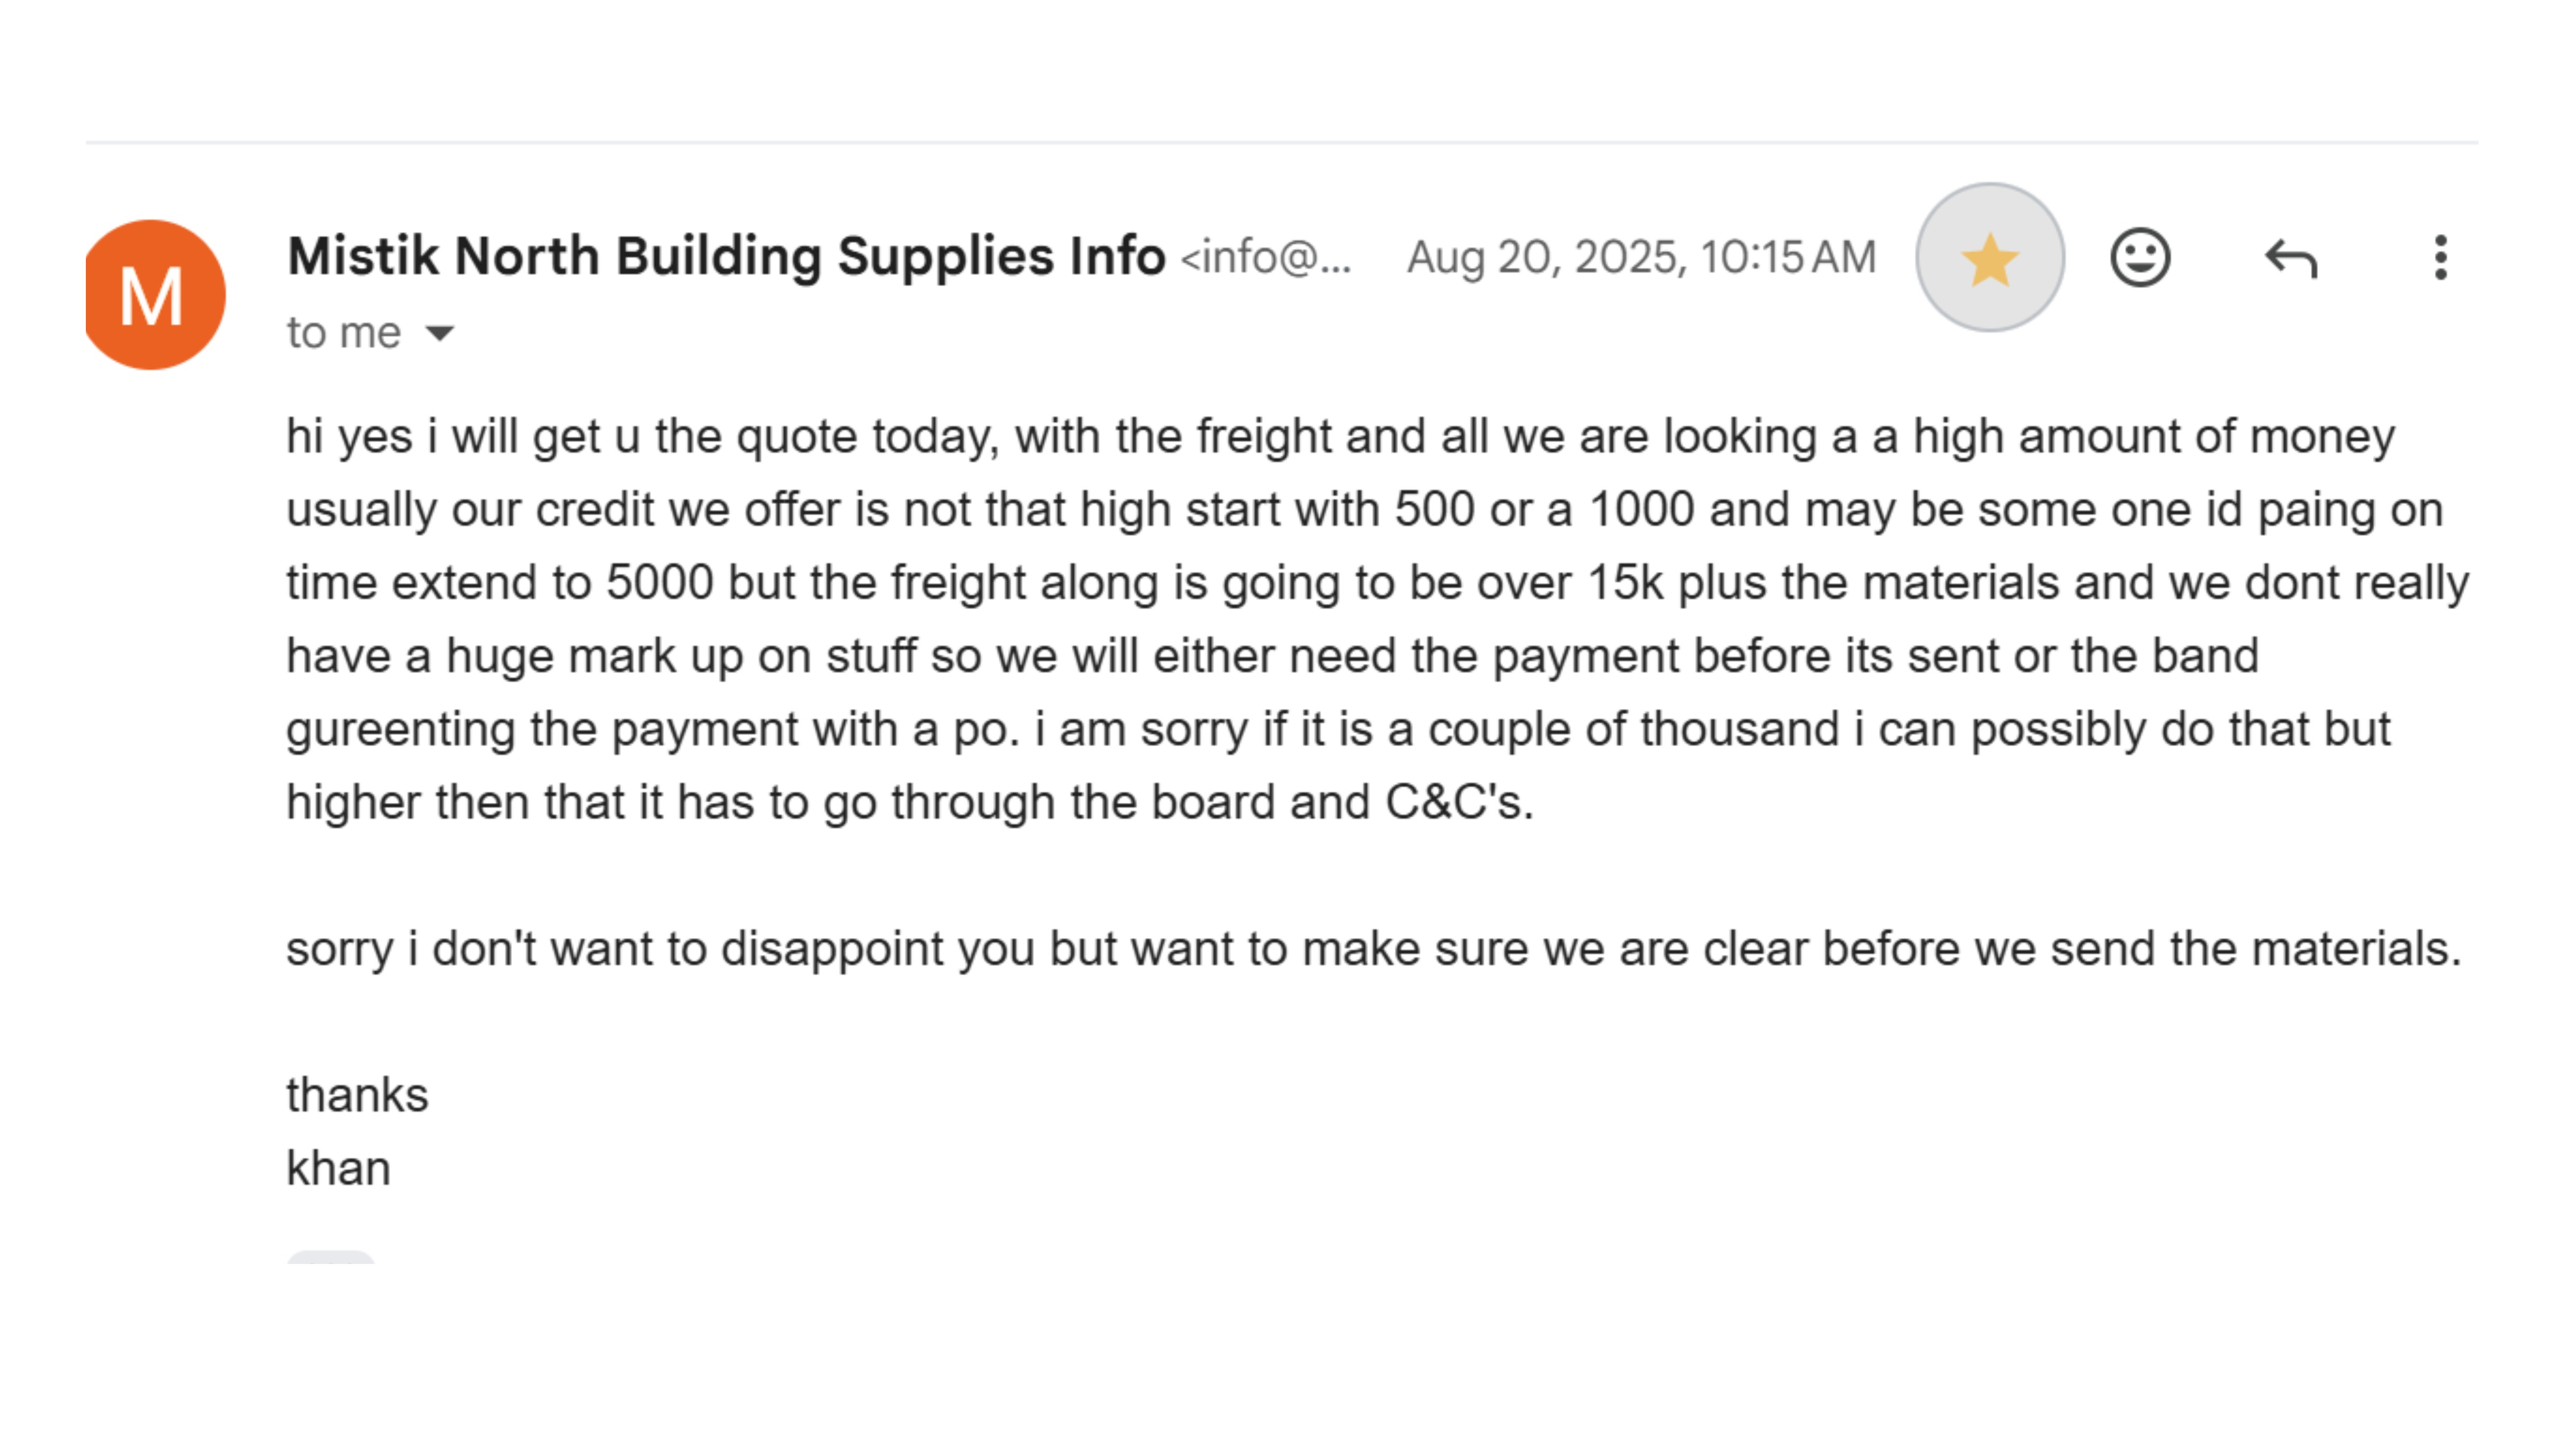Click "15k" in the freight sentence

coord(1625,583)
